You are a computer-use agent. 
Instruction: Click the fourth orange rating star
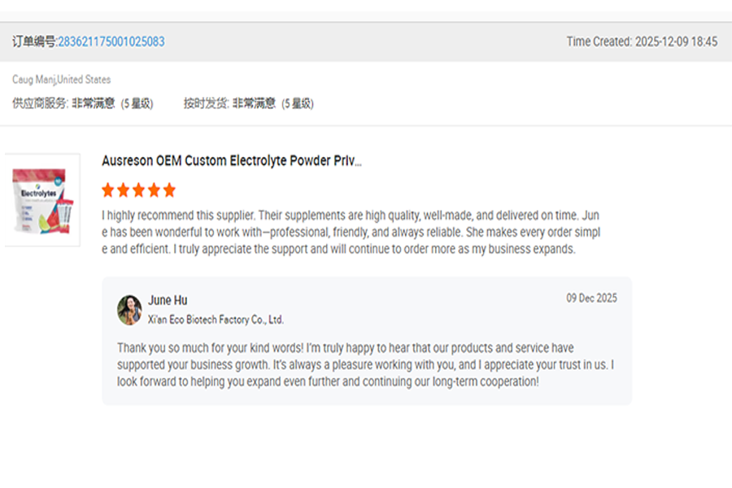(154, 190)
